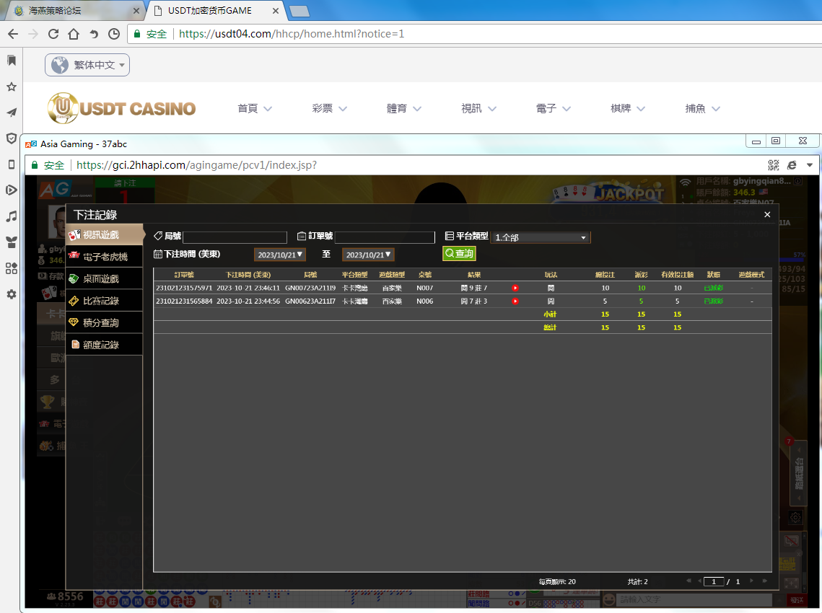Play video replay for order 231021231565884
The width and height of the screenshot is (822, 613).
click(x=515, y=301)
